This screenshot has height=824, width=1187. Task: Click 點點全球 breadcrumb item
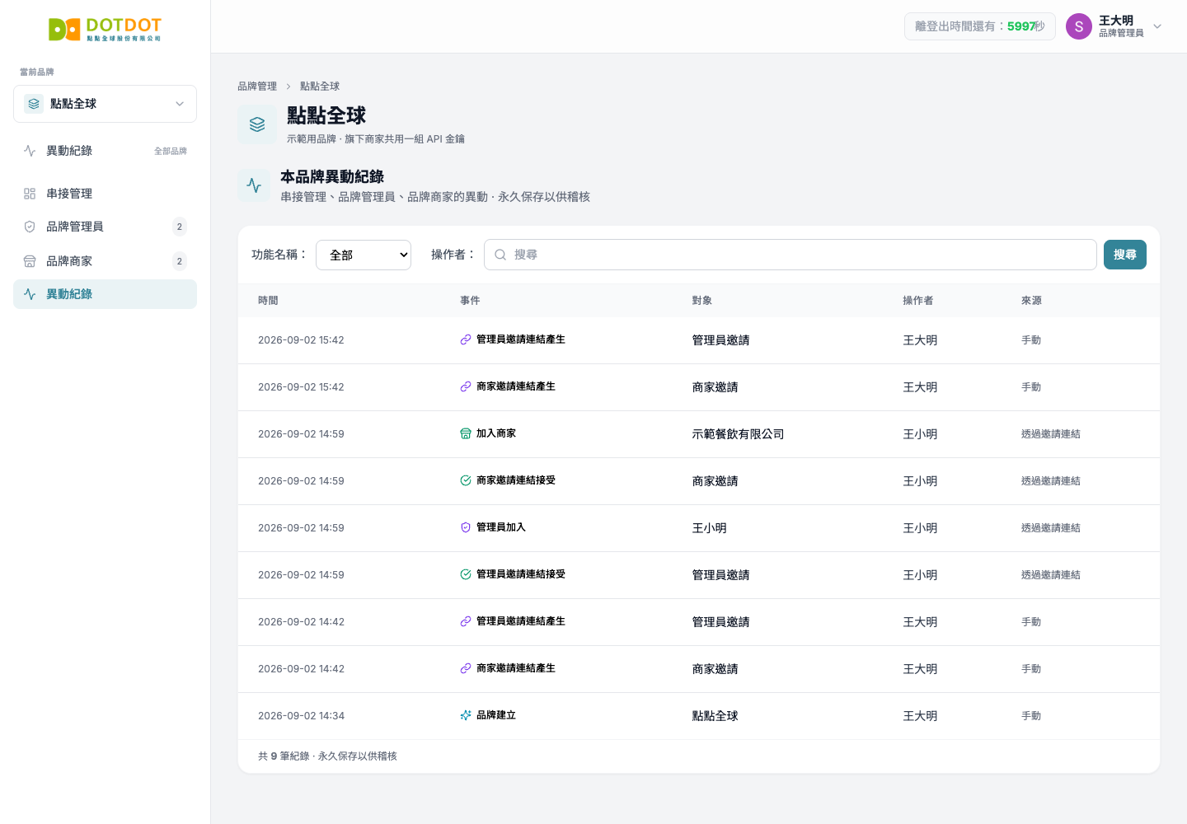pyautogui.click(x=320, y=86)
